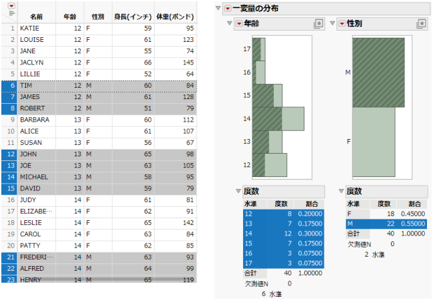This screenshot has height=300, width=433.
Task: Click the 2 水準 label under 性別 table
Action: [374, 255]
